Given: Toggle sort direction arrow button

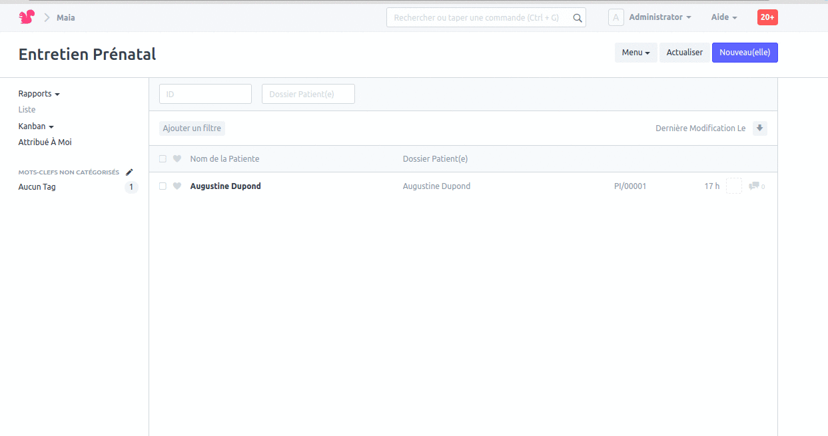Looking at the screenshot, I should 759,128.
